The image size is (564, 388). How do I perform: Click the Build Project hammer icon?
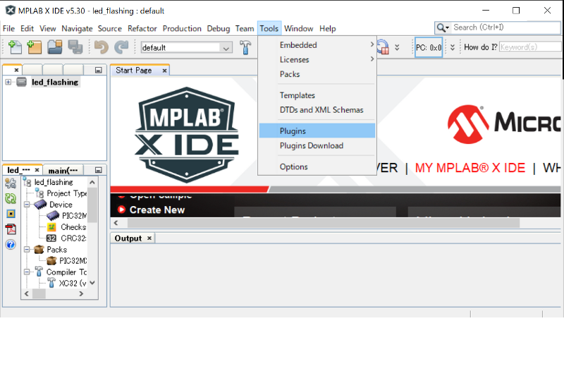pyautogui.click(x=245, y=47)
